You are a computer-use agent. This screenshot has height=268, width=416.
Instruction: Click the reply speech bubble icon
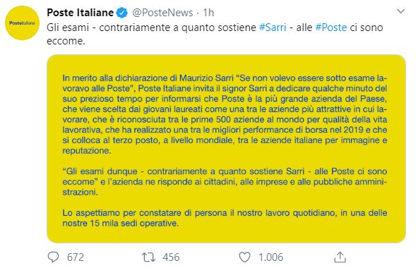click(x=54, y=257)
